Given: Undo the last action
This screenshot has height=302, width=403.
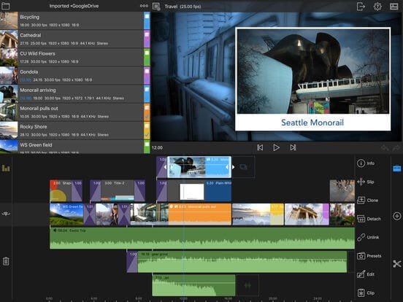Looking at the screenshot, I should (x=385, y=148).
